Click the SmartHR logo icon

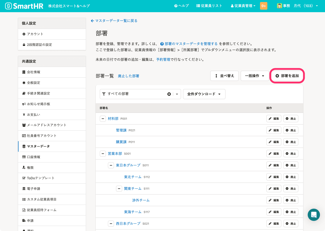coord(8,6)
